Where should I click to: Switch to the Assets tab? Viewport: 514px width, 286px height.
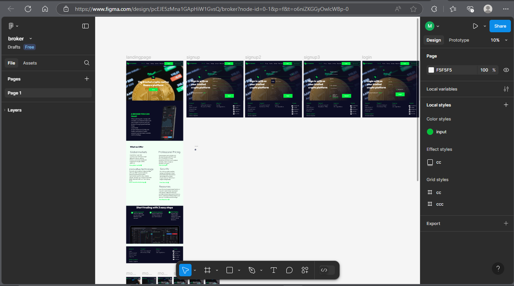coord(30,63)
